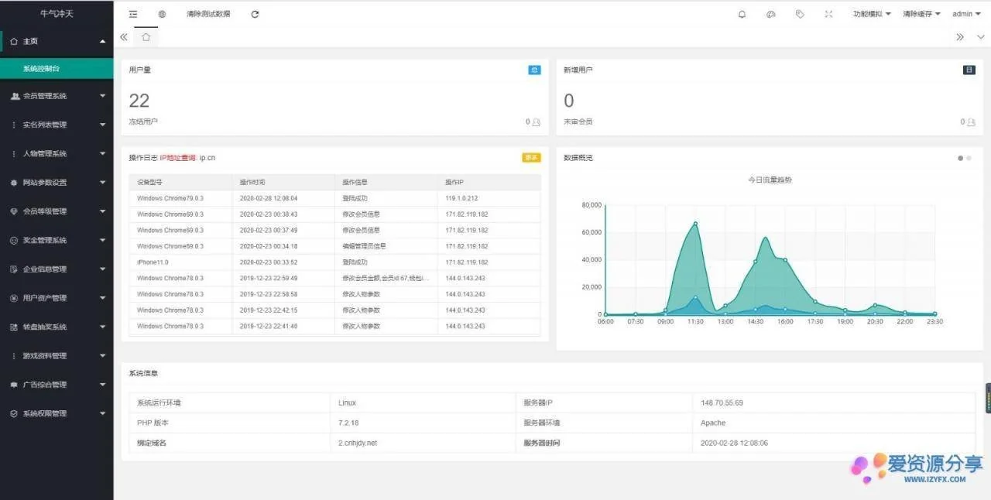991x500 pixels.
Task: Collapse the sidebar with the menu-fold icon
Action: click(133, 14)
